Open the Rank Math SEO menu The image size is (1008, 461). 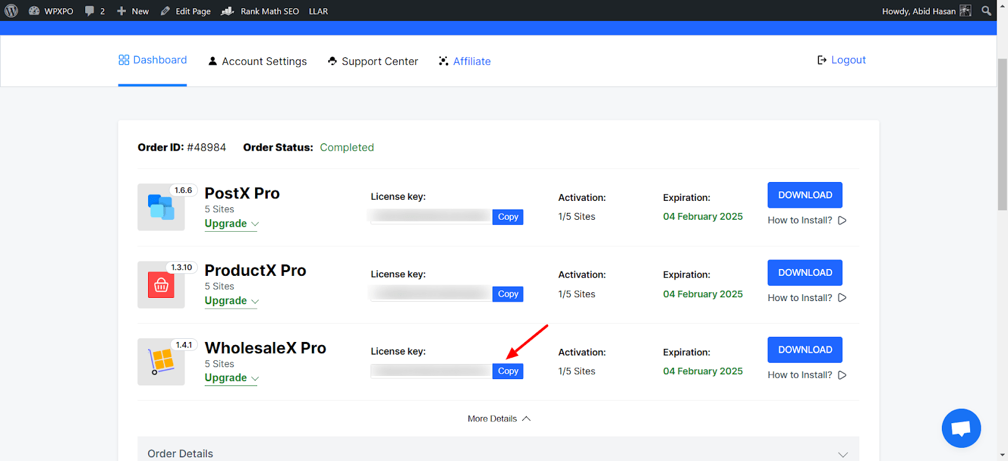point(260,11)
